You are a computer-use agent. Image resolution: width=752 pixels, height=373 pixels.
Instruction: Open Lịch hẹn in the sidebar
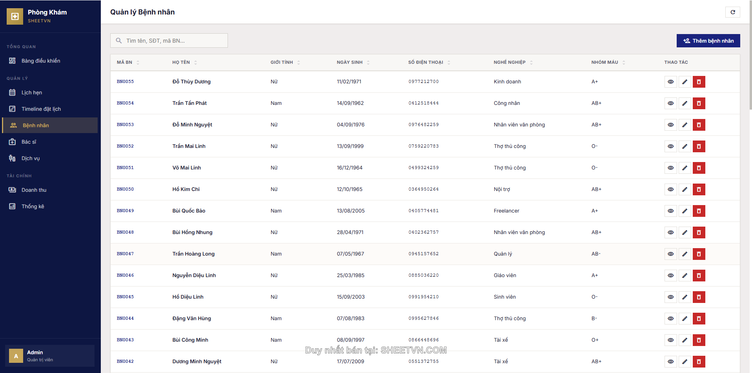32,93
